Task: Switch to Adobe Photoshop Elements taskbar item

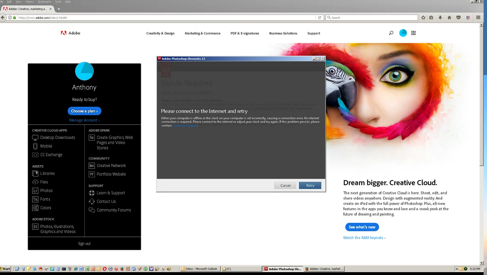Action: coord(283,269)
